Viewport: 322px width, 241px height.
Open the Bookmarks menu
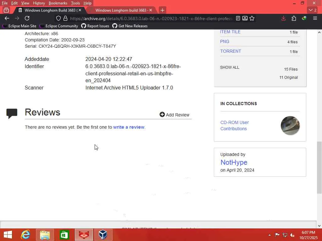(x=58, y=3)
